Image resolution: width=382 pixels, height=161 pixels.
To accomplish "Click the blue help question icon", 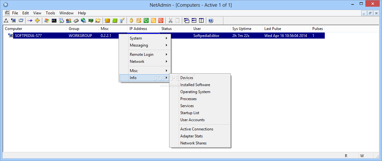I will point(211,20).
